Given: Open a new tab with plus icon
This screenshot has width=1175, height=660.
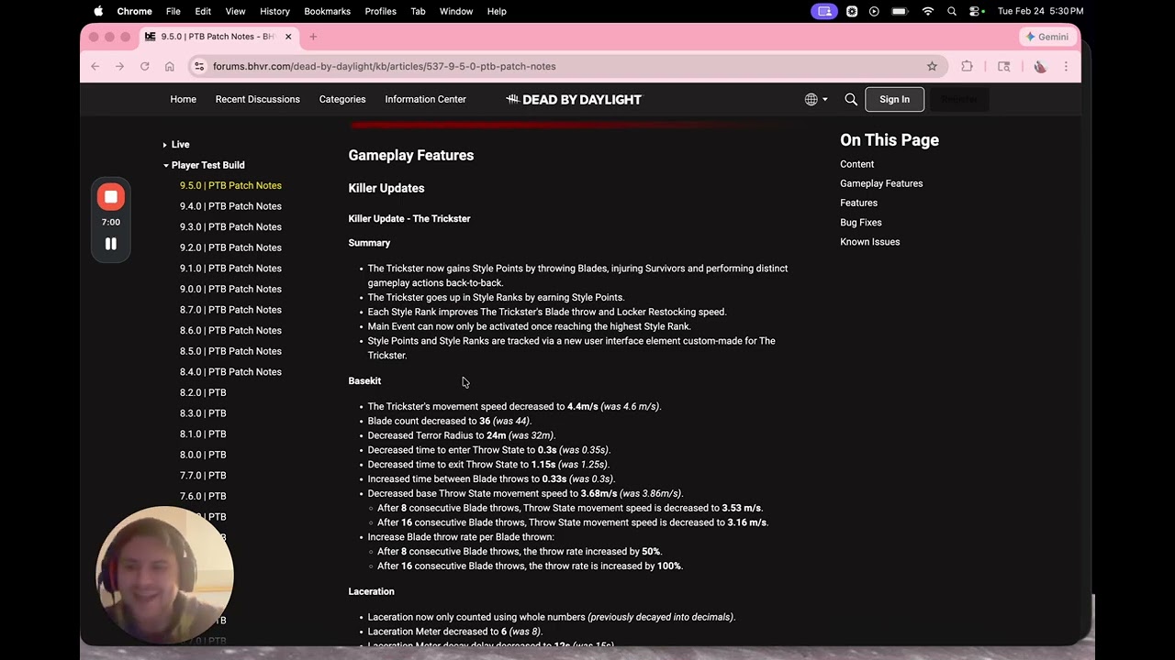Looking at the screenshot, I should pyautogui.click(x=313, y=37).
